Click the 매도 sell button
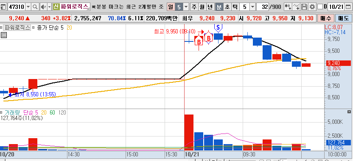 pyautogui.click(x=343, y=19)
